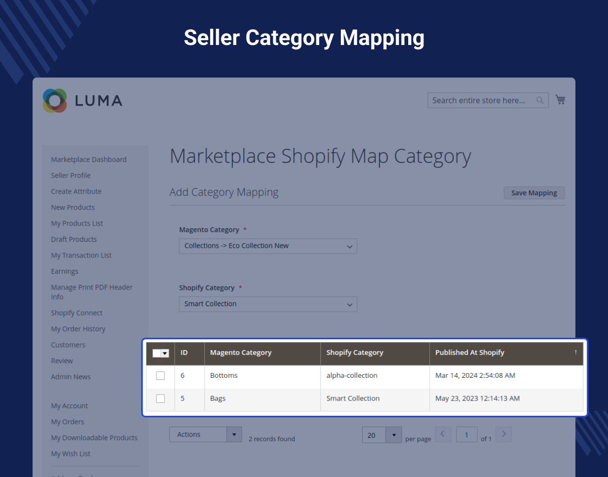Open Shopify Connect in sidebar
This screenshot has height=477, width=608.
coord(77,313)
